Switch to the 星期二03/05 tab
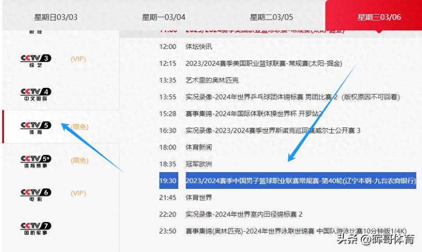 coord(271,17)
